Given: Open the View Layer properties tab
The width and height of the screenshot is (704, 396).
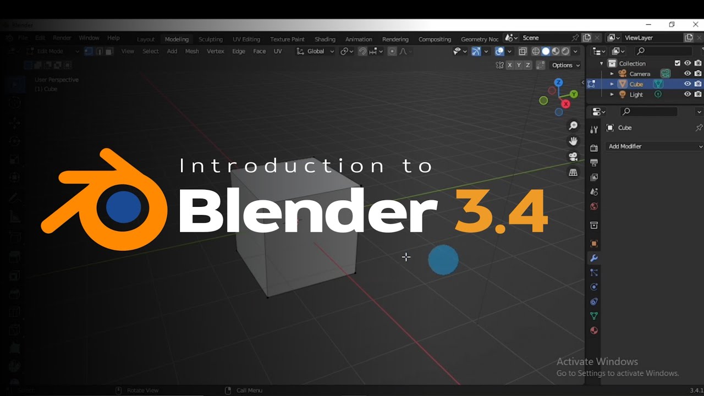Looking at the screenshot, I should [x=593, y=177].
